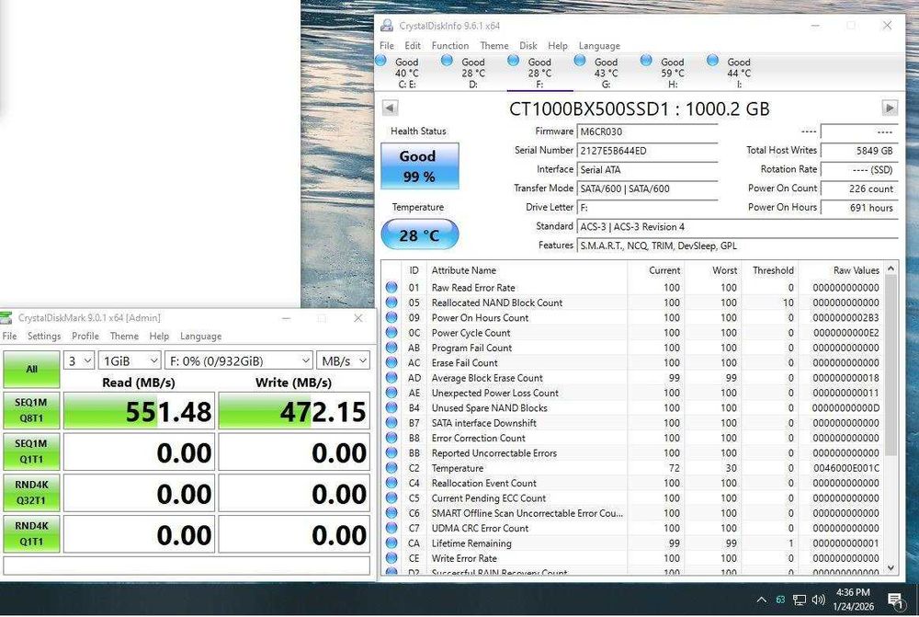Select the H: disk status orb
Viewport: 919px width, 617px height.
[x=646, y=60]
